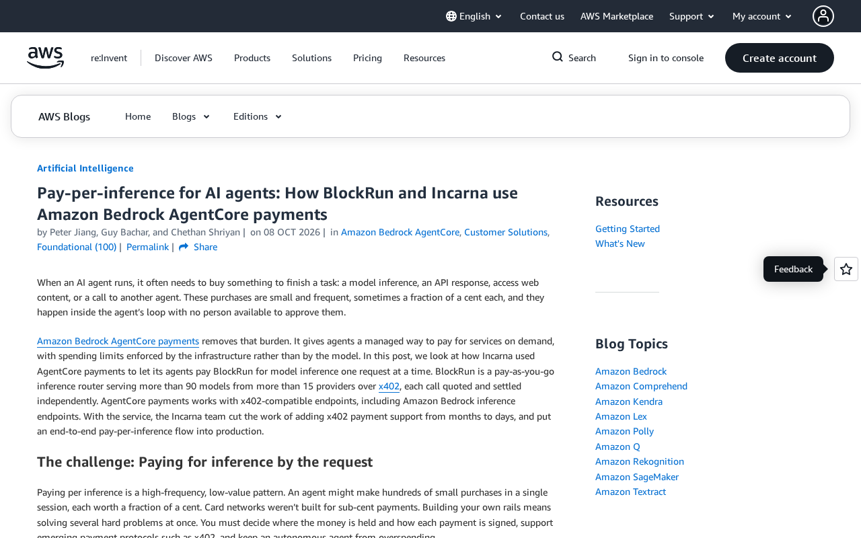Open the re:Invent menu item
The width and height of the screenshot is (861, 538).
(x=109, y=58)
